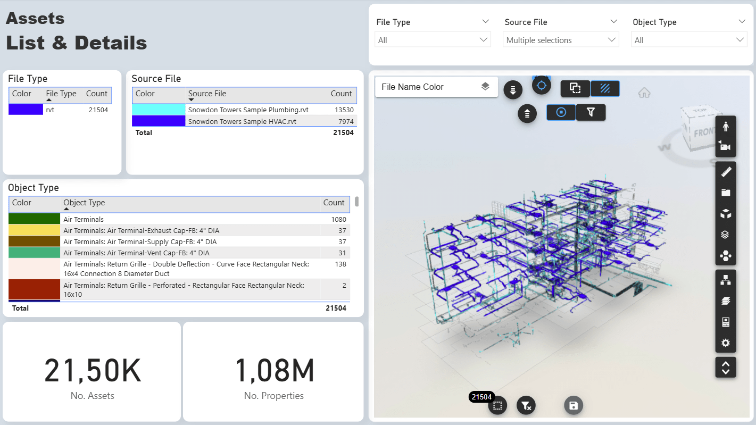Open the File Name Color theme selector
Image resolution: width=756 pixels, height=425 pixels.
(436, 87)
